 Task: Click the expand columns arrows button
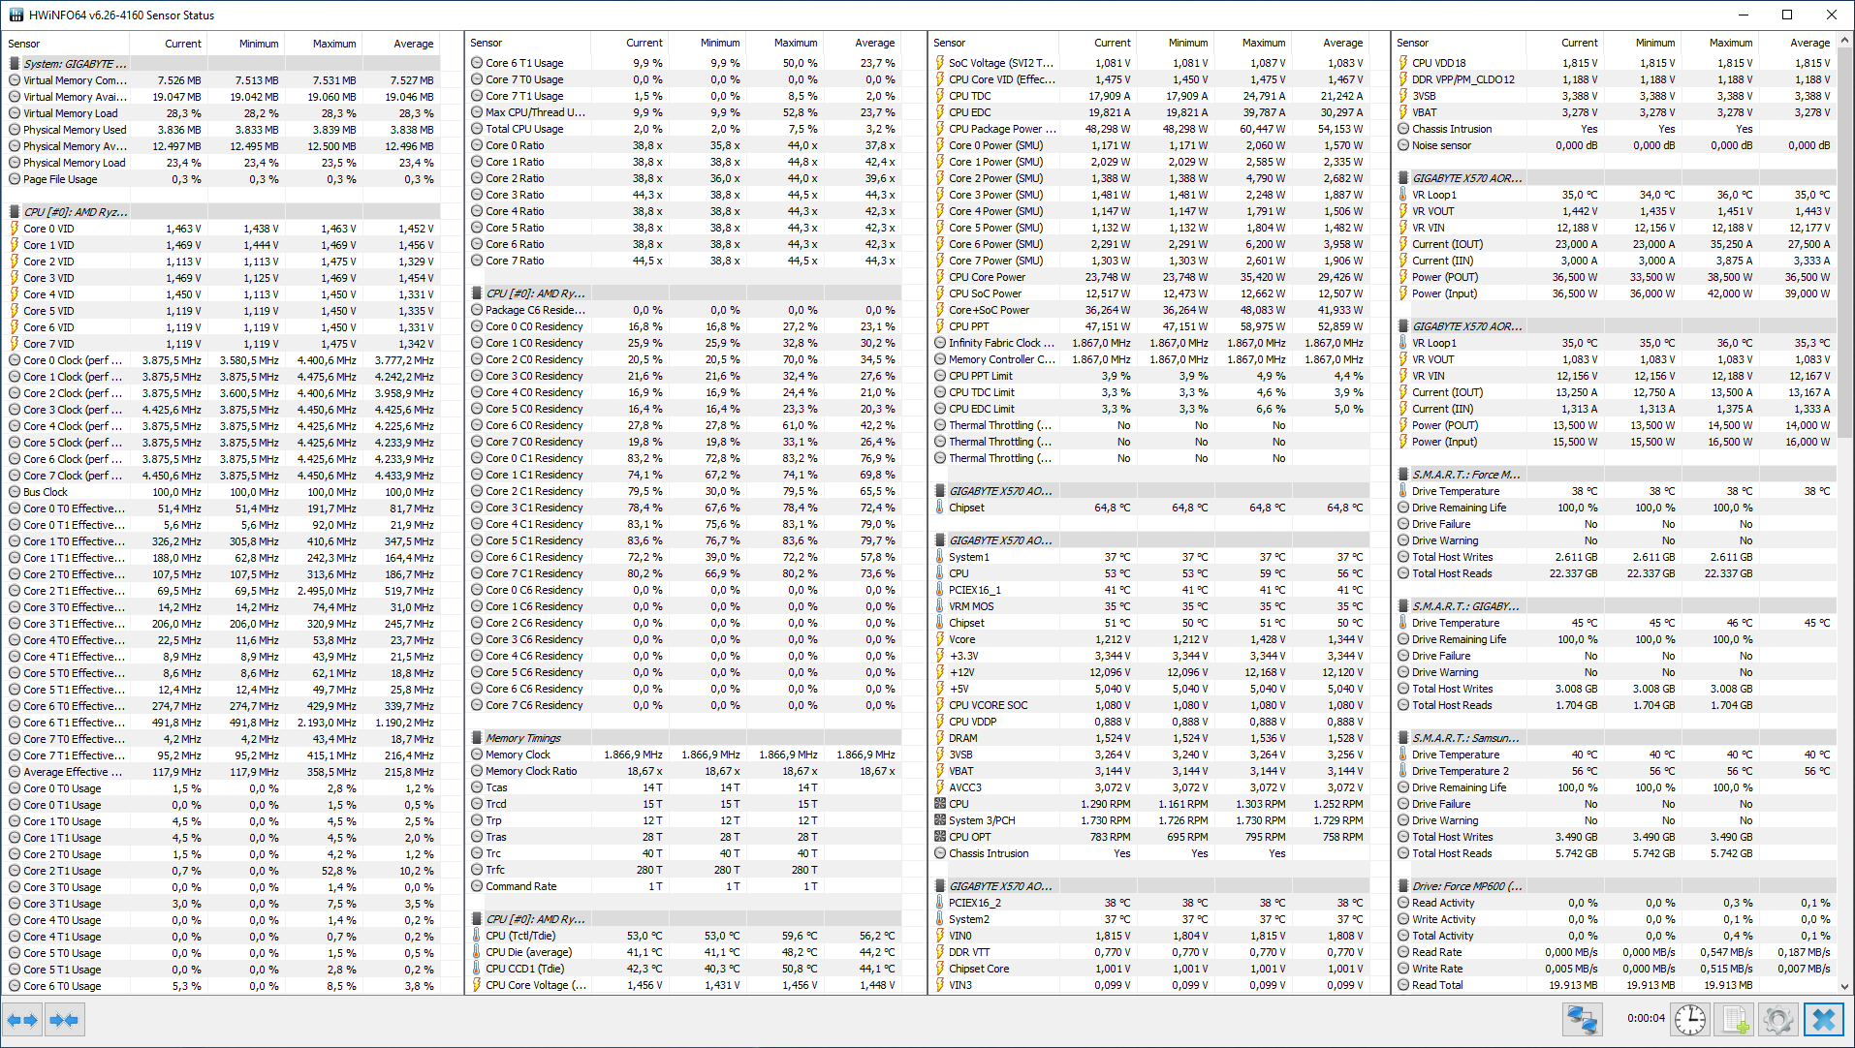(x=21, y=1020)
